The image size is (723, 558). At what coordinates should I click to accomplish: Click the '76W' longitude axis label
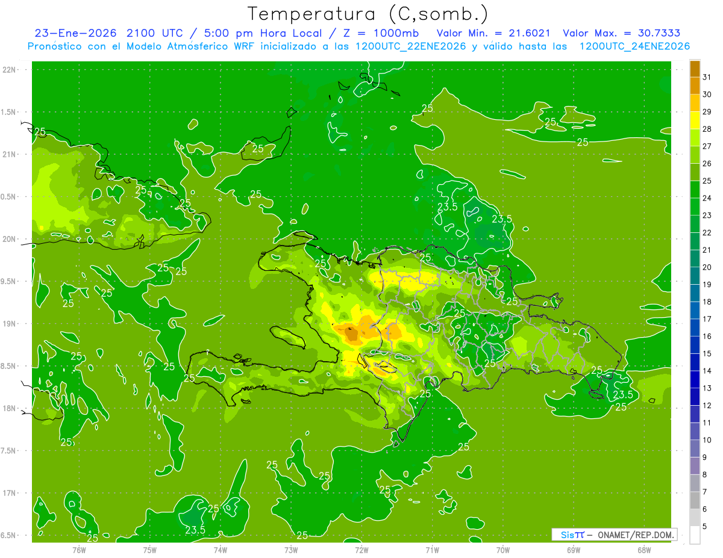[79, 550]
